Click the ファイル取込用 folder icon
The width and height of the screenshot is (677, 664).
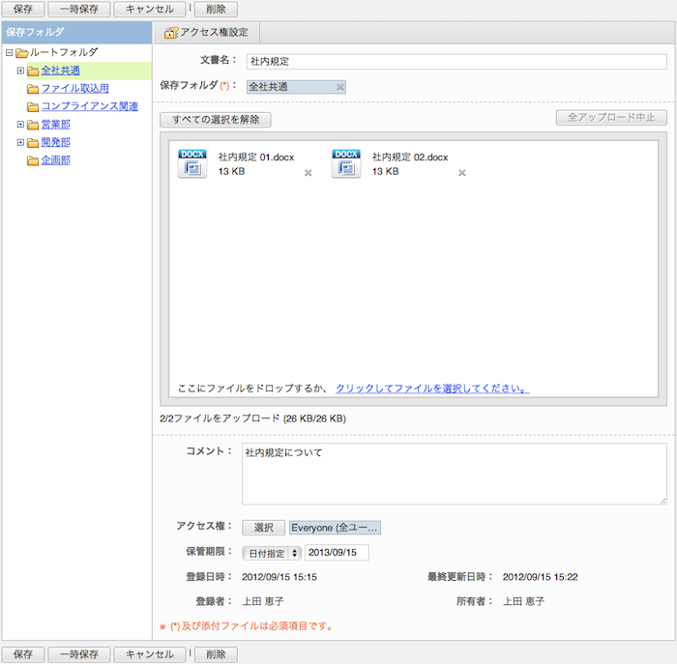tap(33, 89)
